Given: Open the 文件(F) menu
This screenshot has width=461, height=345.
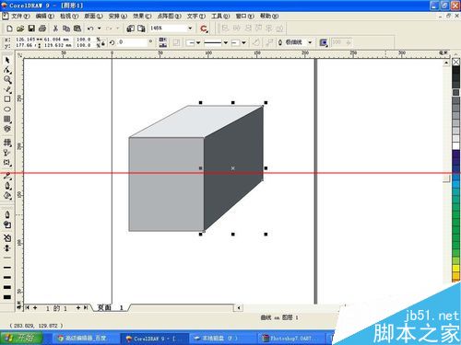Looking at the screenshot, I should pyautogui.click(x=20, y=16).
